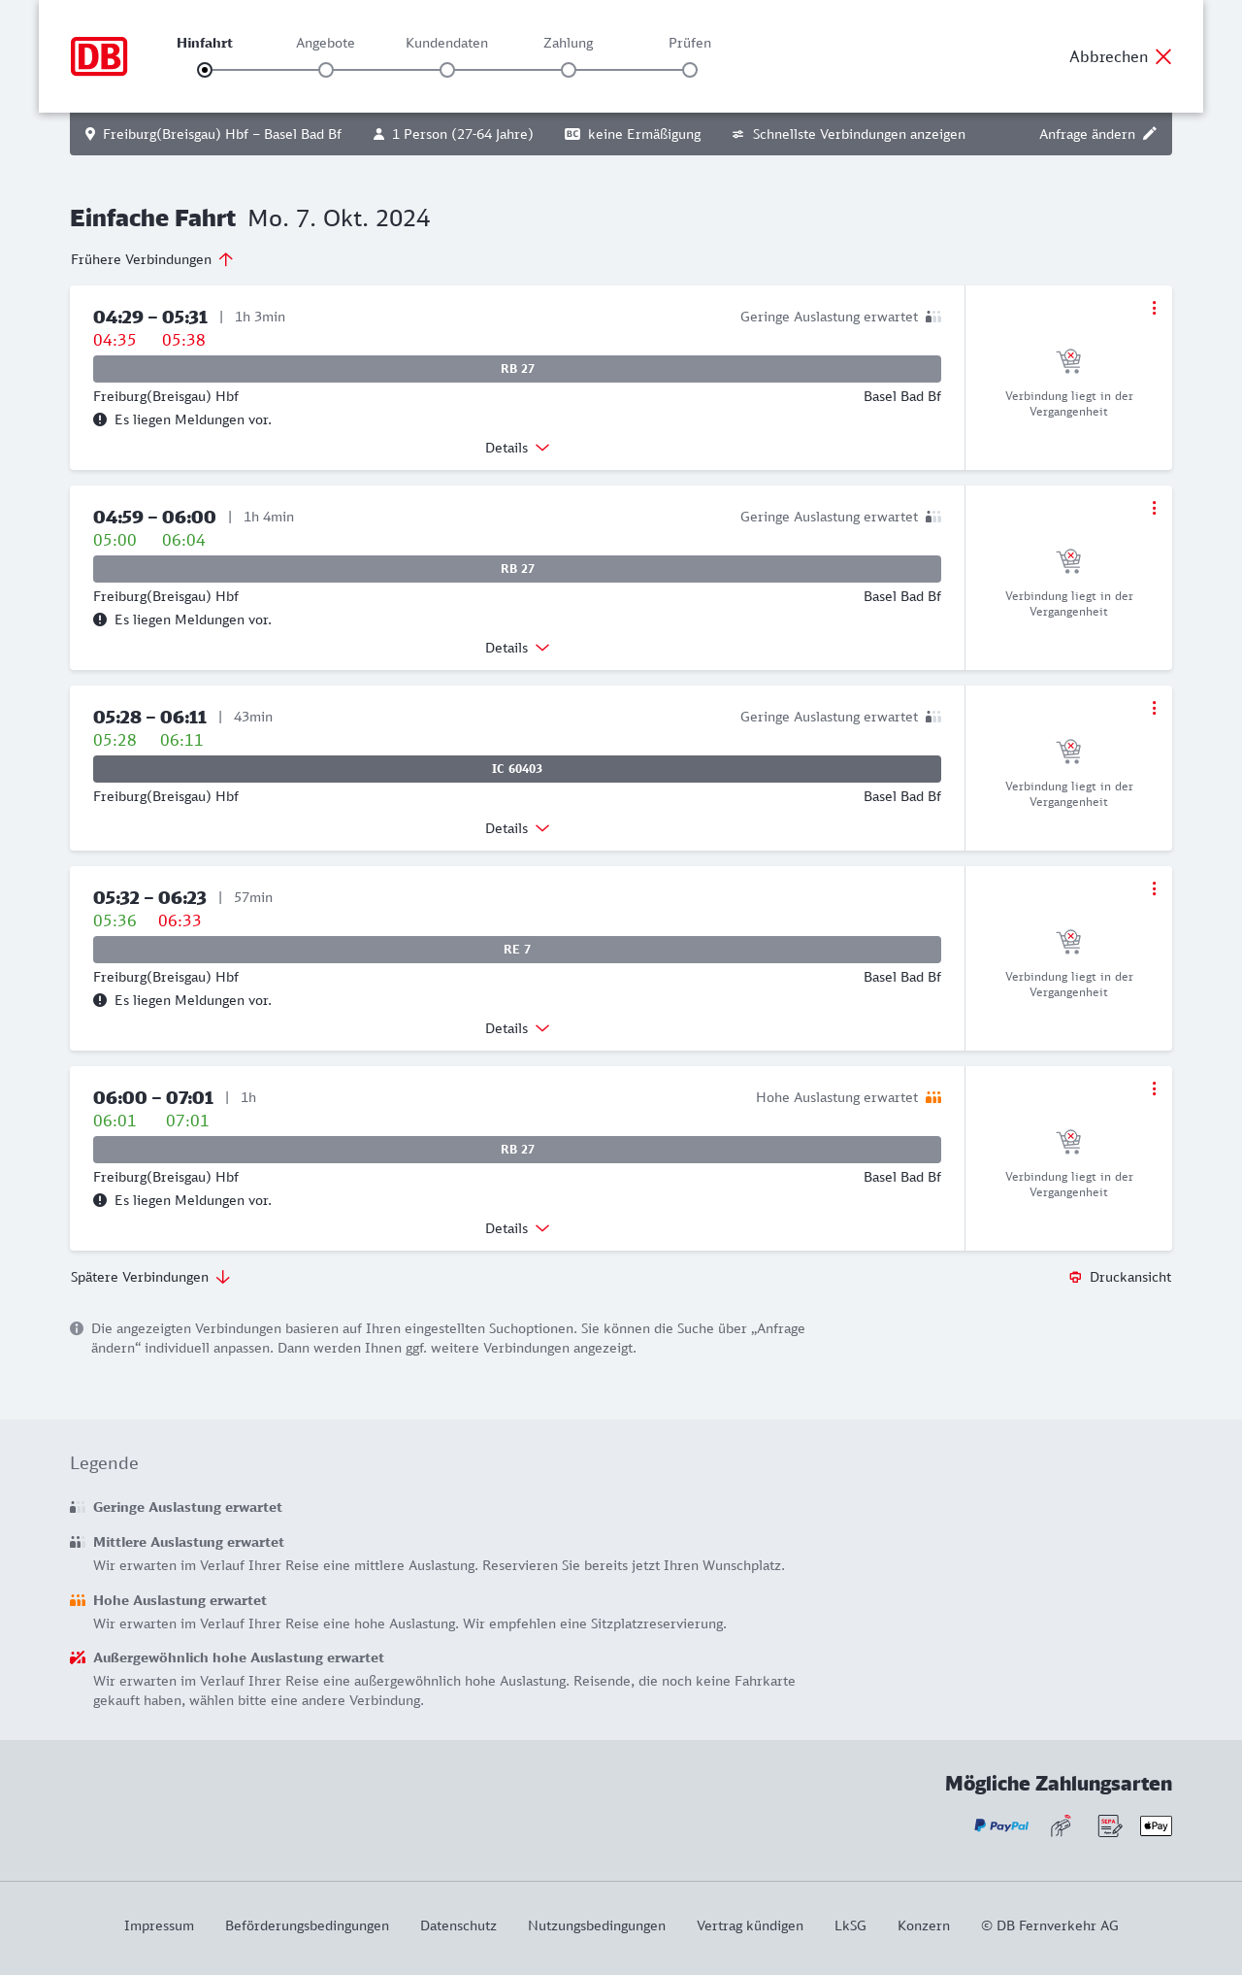Click the printer icon for Druckansicht

[1075, 1277]
